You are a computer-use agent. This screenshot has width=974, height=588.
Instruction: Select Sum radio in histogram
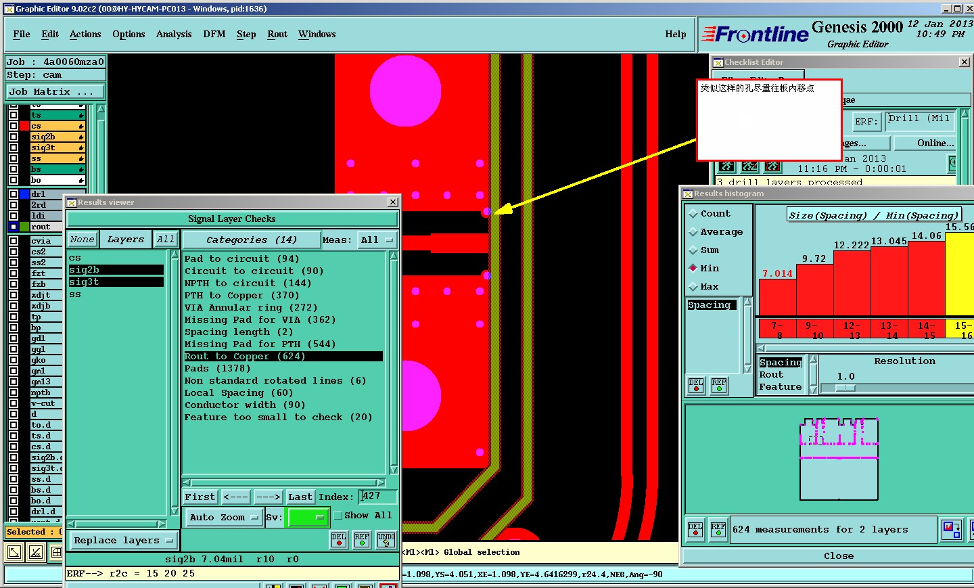click(693, 250)
